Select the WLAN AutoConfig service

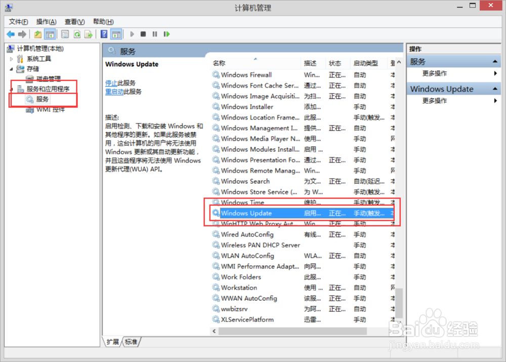pyautogui.click(x=303, y=256)
